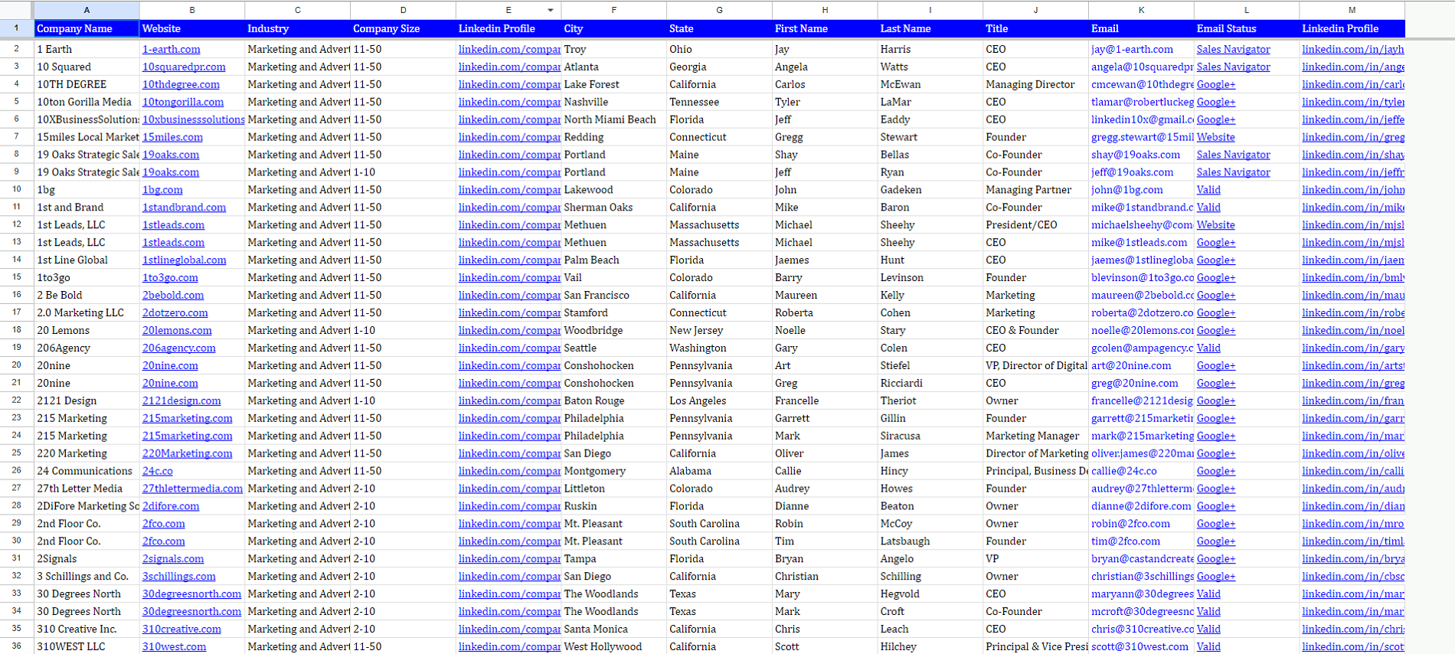1455x654 pixels.
Task: Click the Email Status header cell
Action: pyautogui.click(x=1247, y=28)
